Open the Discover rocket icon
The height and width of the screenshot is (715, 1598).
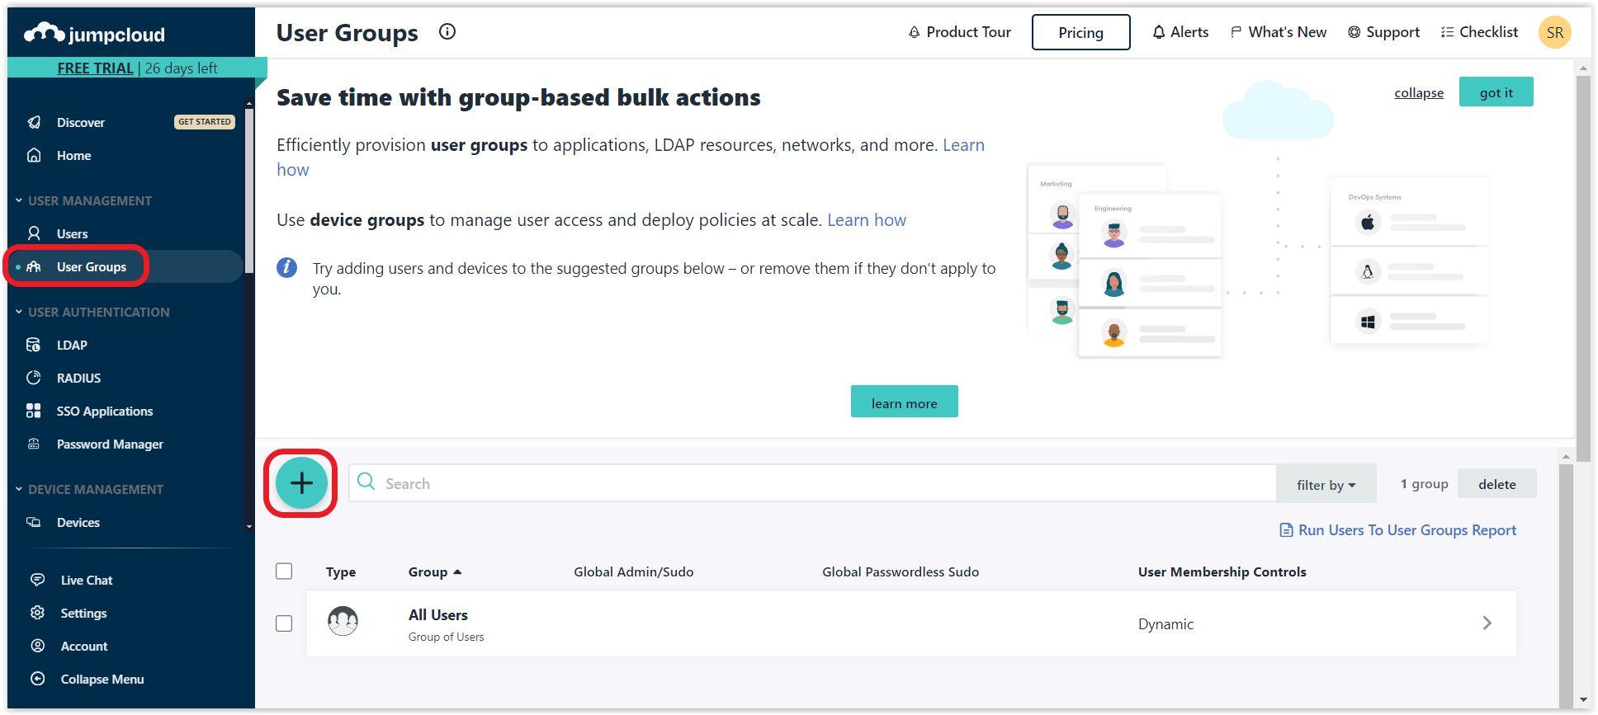(34, 122)
